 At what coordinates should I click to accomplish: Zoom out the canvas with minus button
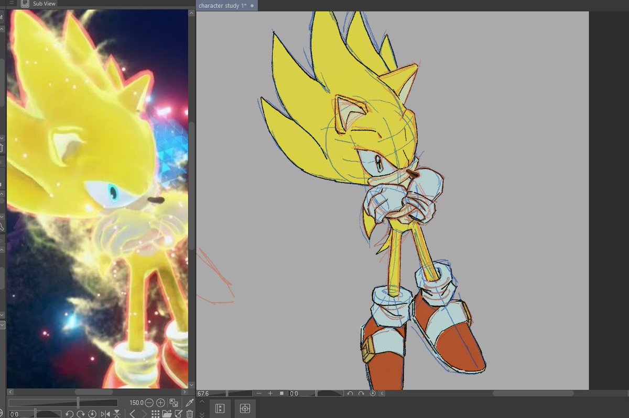coord(259,393)
